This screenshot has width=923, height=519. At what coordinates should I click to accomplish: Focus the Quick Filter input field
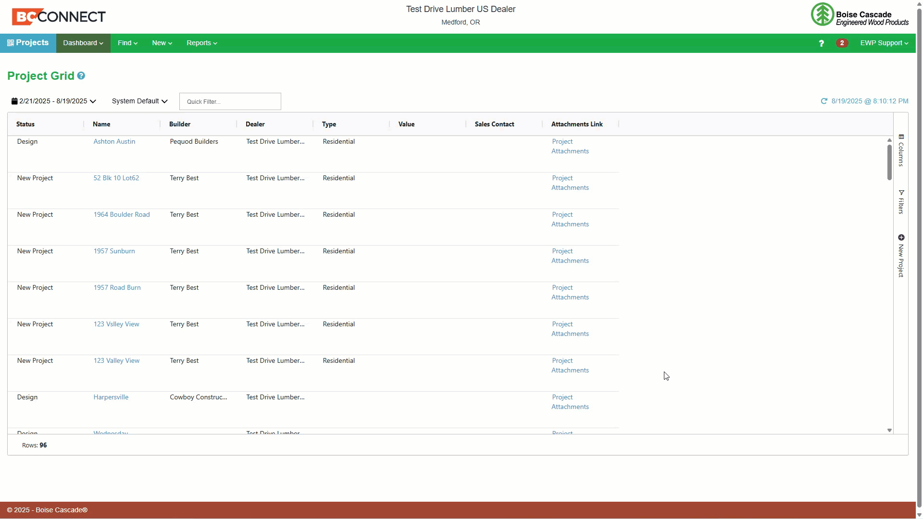coord(230,101)
